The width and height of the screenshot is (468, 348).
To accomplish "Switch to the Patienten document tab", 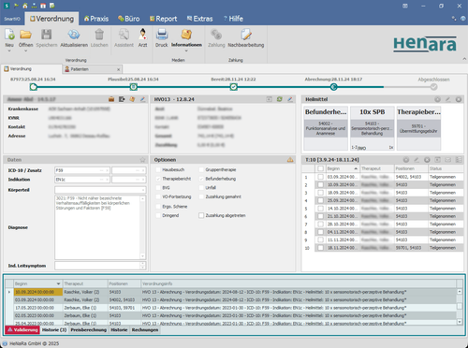I will coord(92,69).
